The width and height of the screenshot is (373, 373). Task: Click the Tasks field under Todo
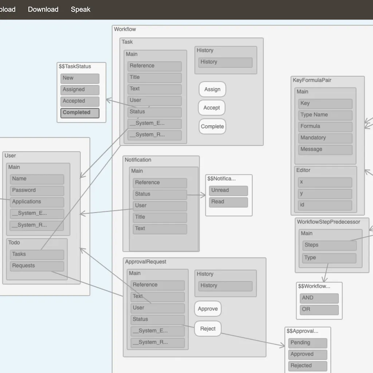37,254
